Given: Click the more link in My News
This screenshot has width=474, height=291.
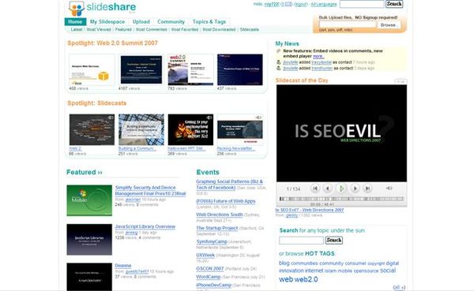Looking at the screenshot, I should click(x=318, y=57).
